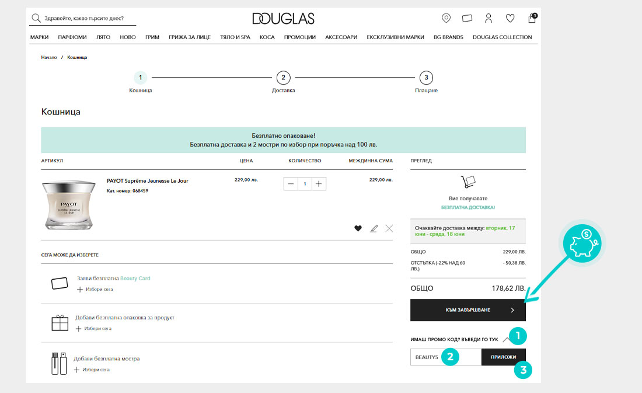This screenshot has height=393, width=642.
Task: Open the МАРКИ menu
Action: tap(39, 37)
